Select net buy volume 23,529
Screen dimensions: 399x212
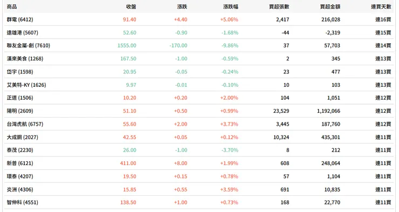[281, 111]
